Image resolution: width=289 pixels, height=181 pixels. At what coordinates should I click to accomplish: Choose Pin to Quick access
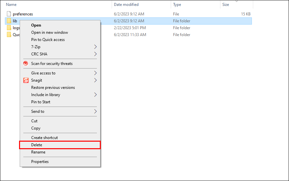48,40
